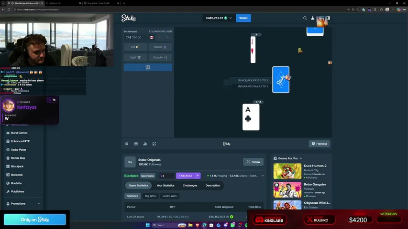Click the face-down Stake deck card
The height and width of the screenshot is (229, 408).
(281, 80)
